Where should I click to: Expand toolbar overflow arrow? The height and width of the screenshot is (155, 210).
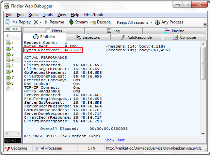click(205, 24)
